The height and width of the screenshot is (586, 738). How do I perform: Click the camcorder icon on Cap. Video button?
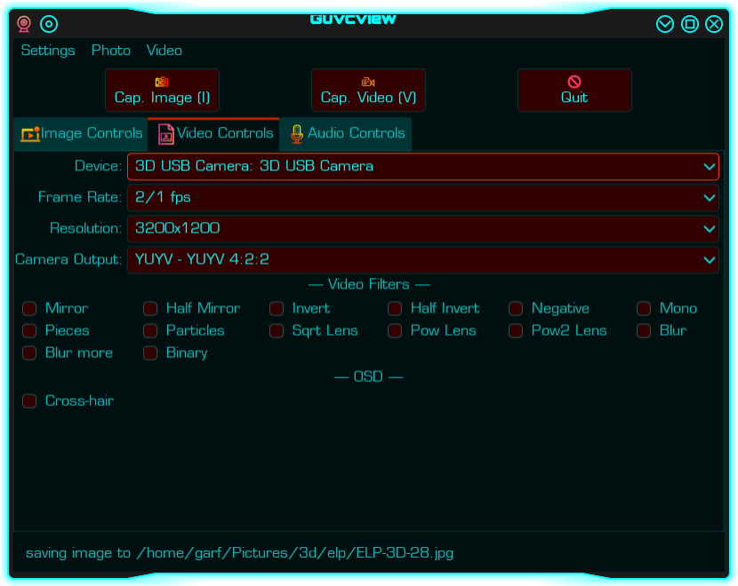tap(368, 82)
